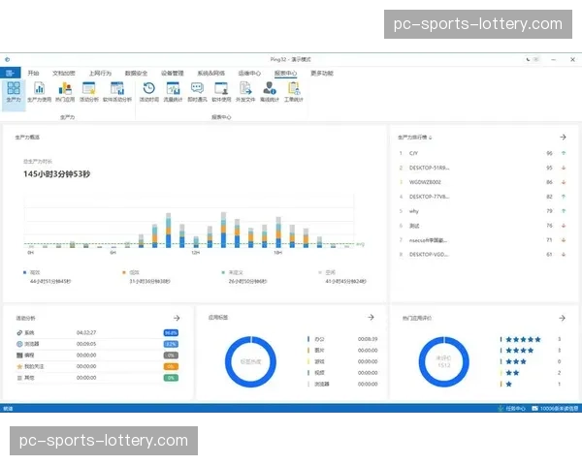
Task: Select the five-star rating row
Action: (522, 339)
